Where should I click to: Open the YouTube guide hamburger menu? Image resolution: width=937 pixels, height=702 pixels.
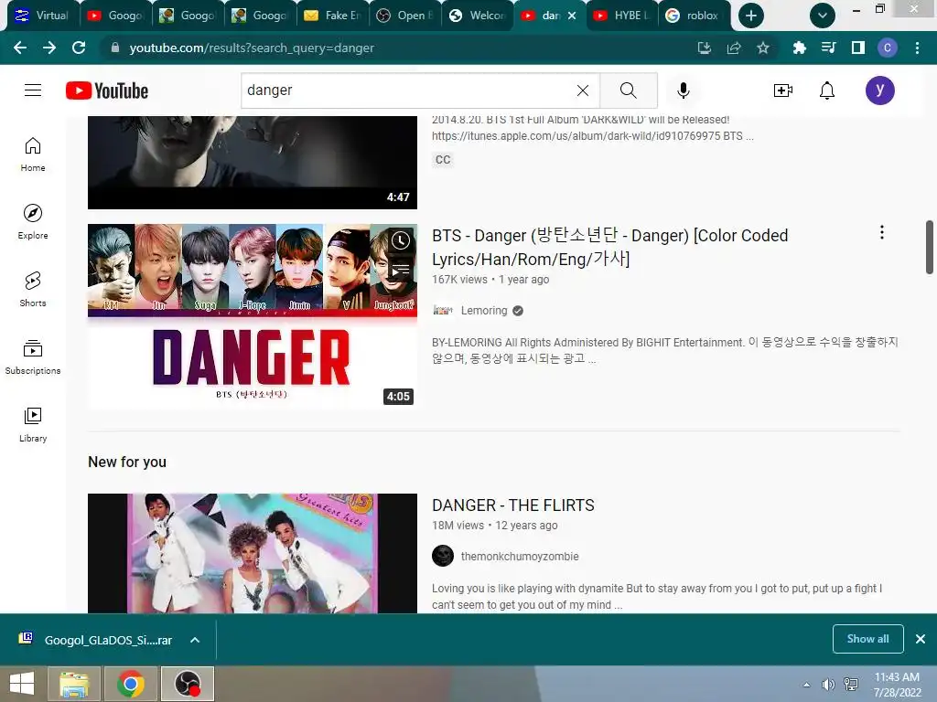click(33, 90)
